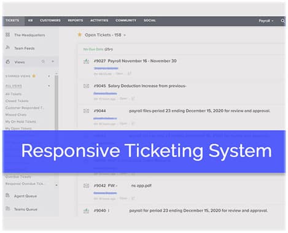The width and height of the screenshot is (288, 233).
Task: Click email icon of ticket #9045
Action: pyautogui.click(x=86, y=86)
